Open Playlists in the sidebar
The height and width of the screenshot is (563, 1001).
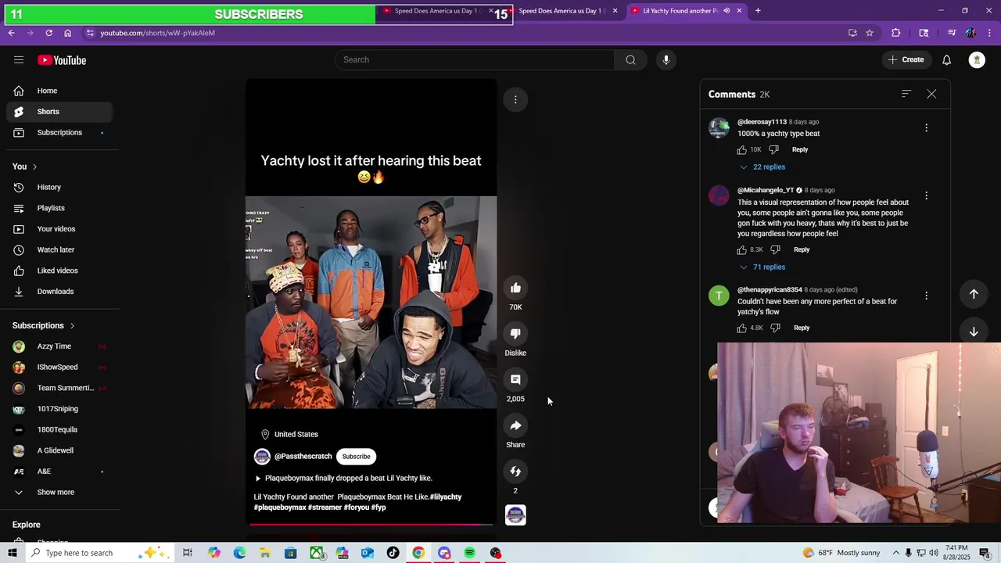point(59,208)
